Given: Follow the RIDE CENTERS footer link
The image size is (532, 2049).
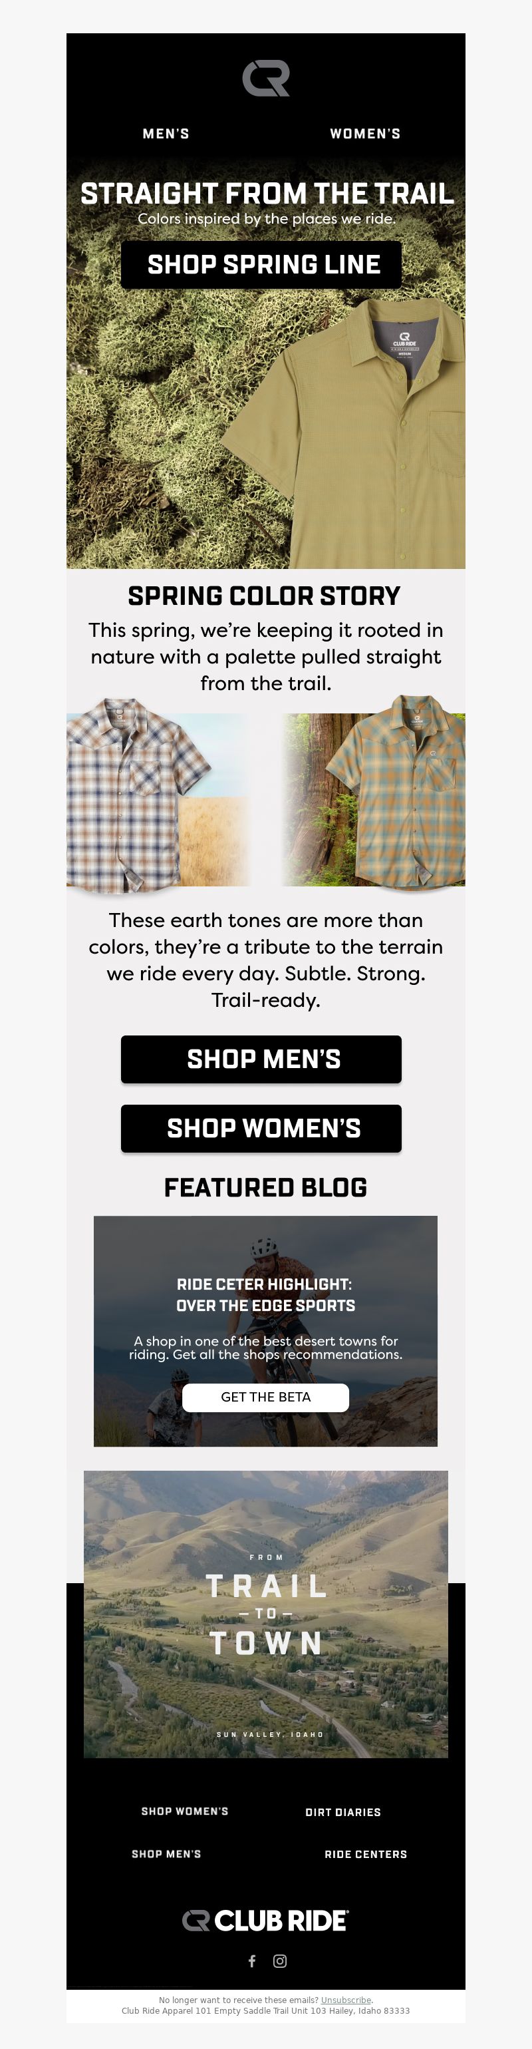Looking at the screenshot, I should (366, 1854).
